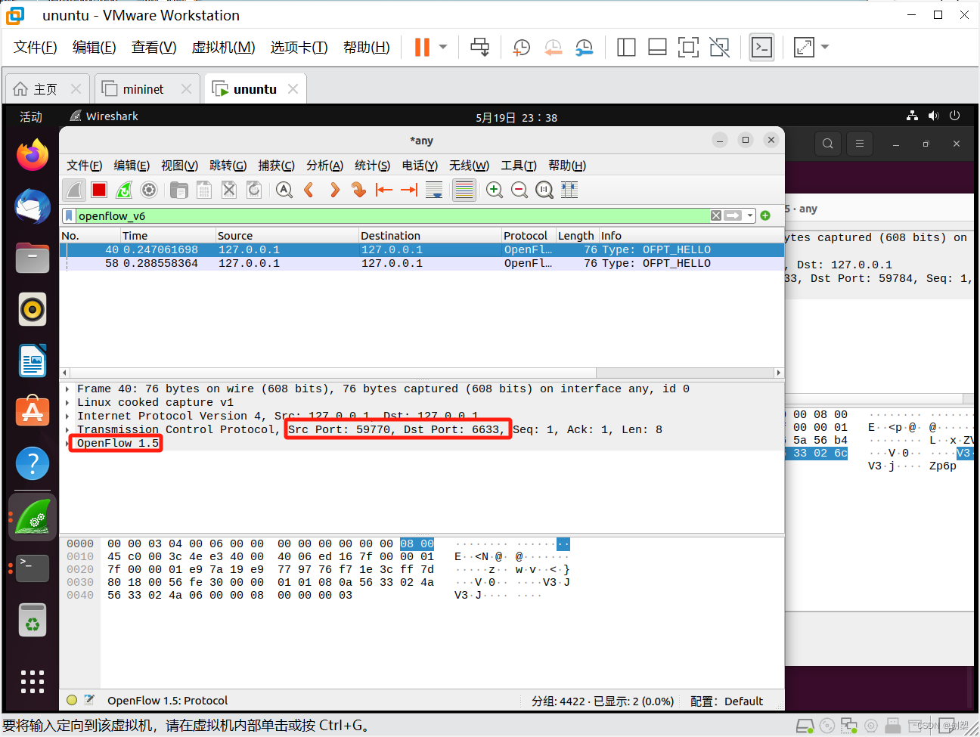Toggle automatic scrolling in live capture
The height and width of the screenshot is (737, 980).
434,190
